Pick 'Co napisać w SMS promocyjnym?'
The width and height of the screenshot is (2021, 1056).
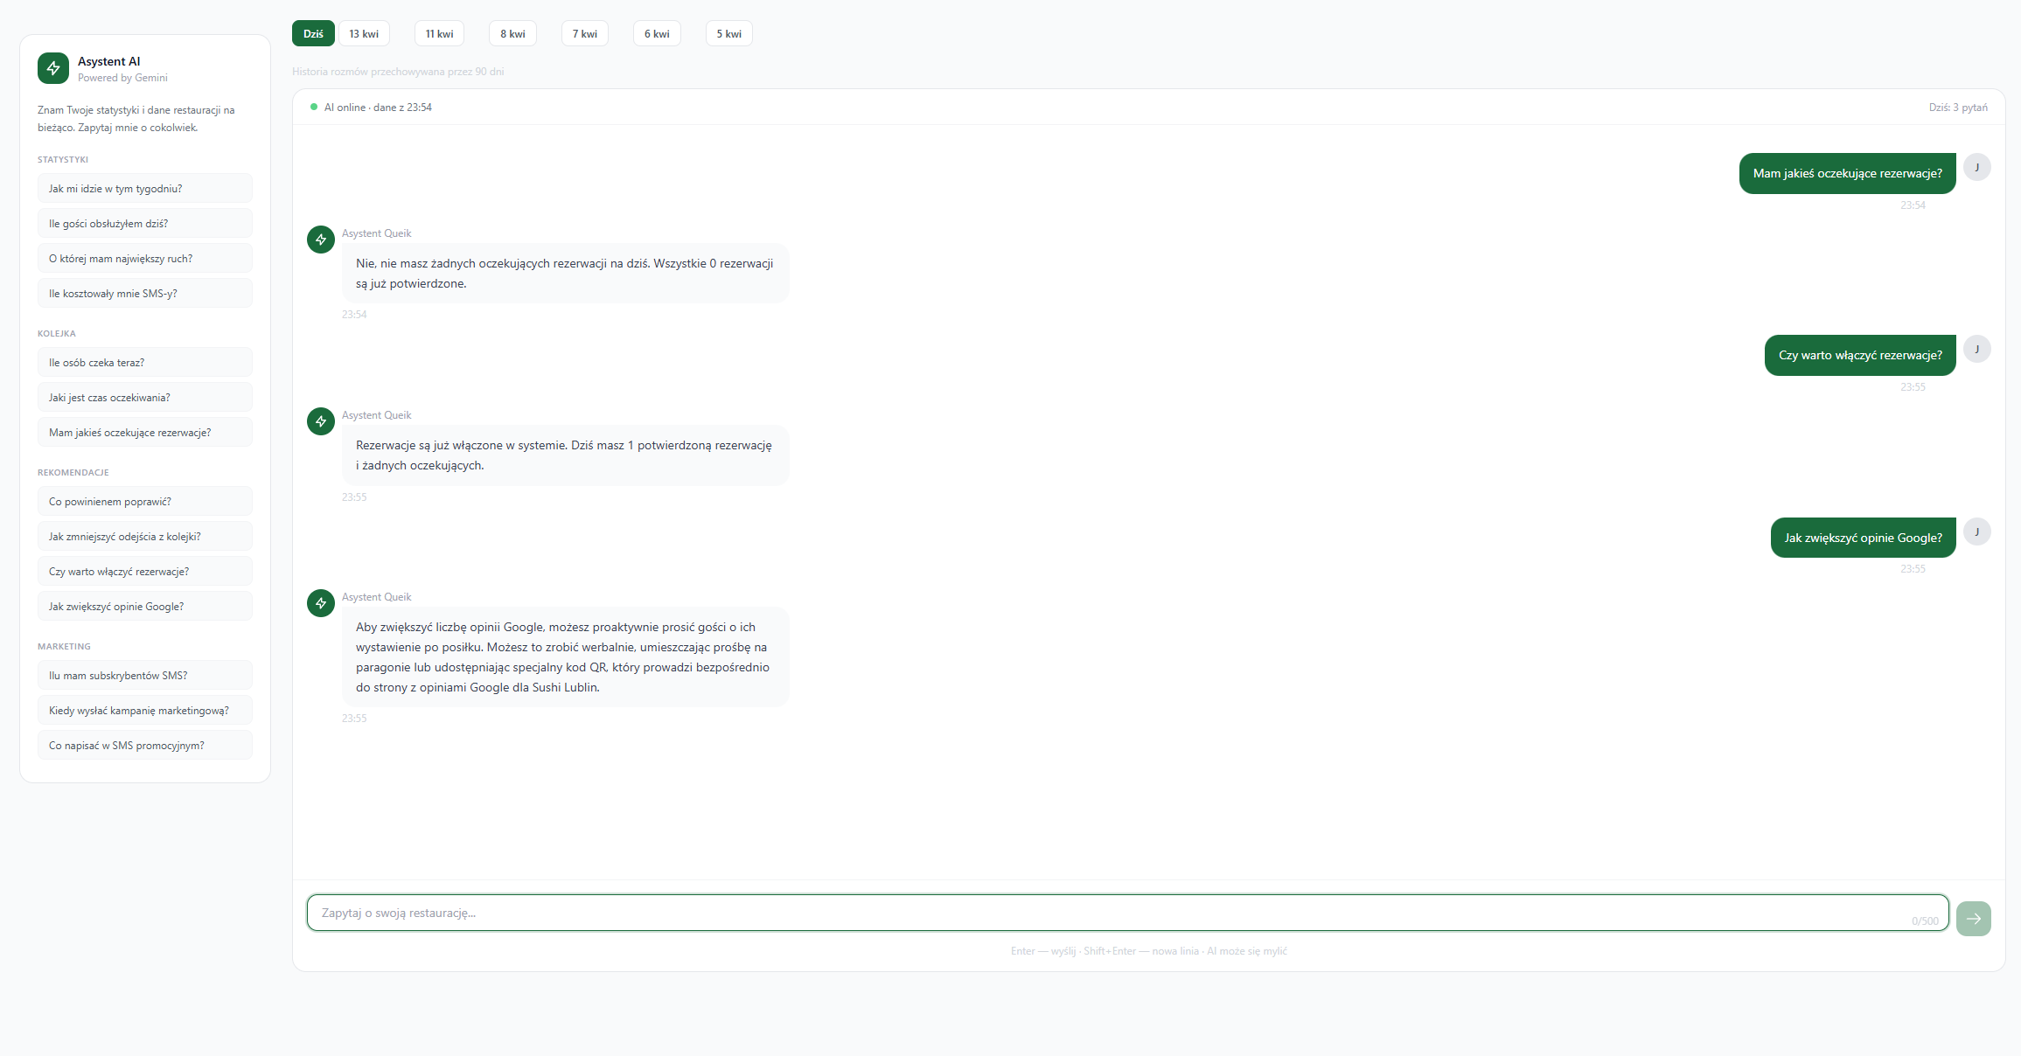pos(145,746)
